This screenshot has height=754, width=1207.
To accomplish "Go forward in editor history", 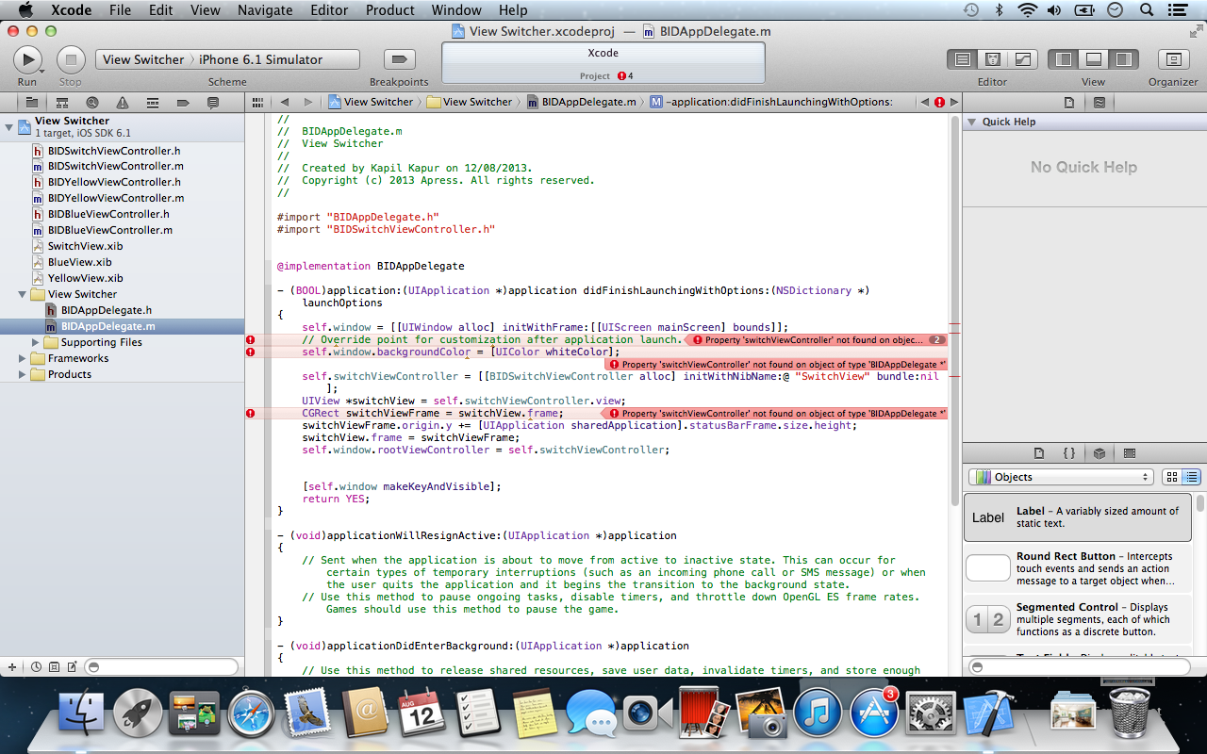I will (307, 102).
